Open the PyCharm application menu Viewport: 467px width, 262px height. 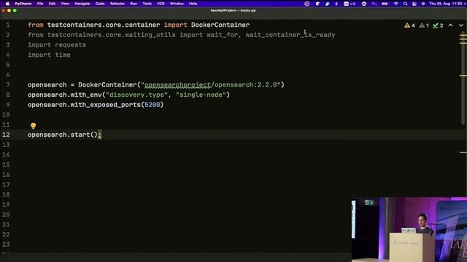pyautogui.click(x=23, y=4)
